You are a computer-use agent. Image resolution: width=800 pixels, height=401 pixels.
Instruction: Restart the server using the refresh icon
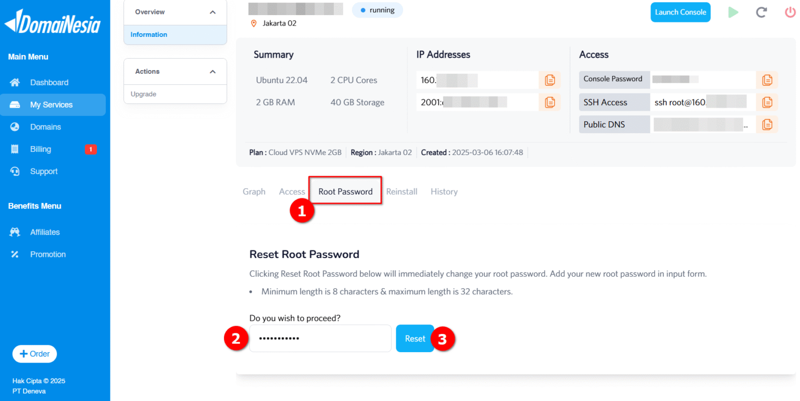pyautogui.click(x=761, y=12)
